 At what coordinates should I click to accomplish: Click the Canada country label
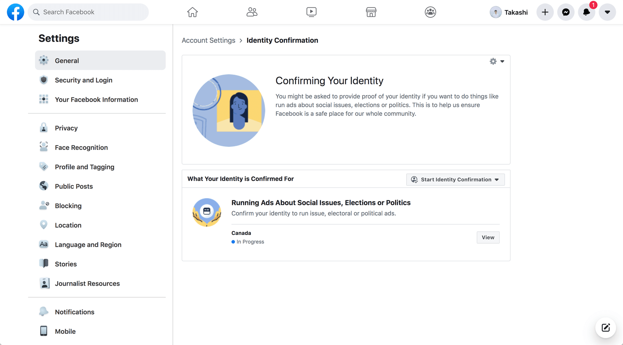click(241, 233)
